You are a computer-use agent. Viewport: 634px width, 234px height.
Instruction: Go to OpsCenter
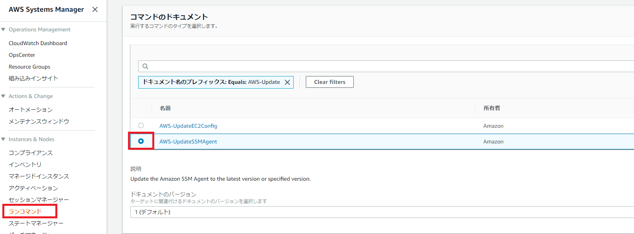tap(22, 55)
